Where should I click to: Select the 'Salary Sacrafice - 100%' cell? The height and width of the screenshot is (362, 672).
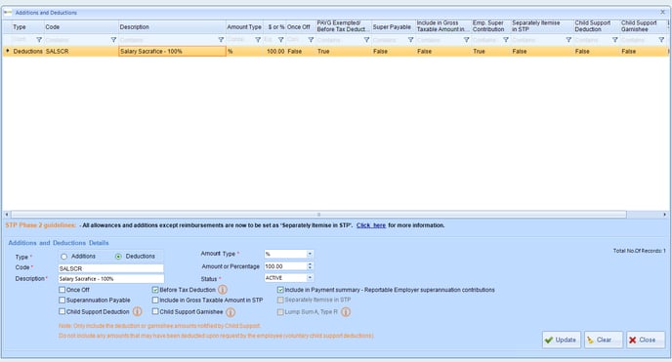(x=172, y=52)
